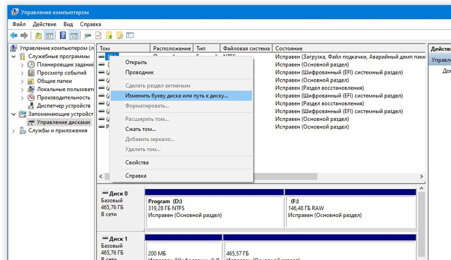451x260 pixels.
Task: Click the folder with green arrow icon
Action: [110, 35]
